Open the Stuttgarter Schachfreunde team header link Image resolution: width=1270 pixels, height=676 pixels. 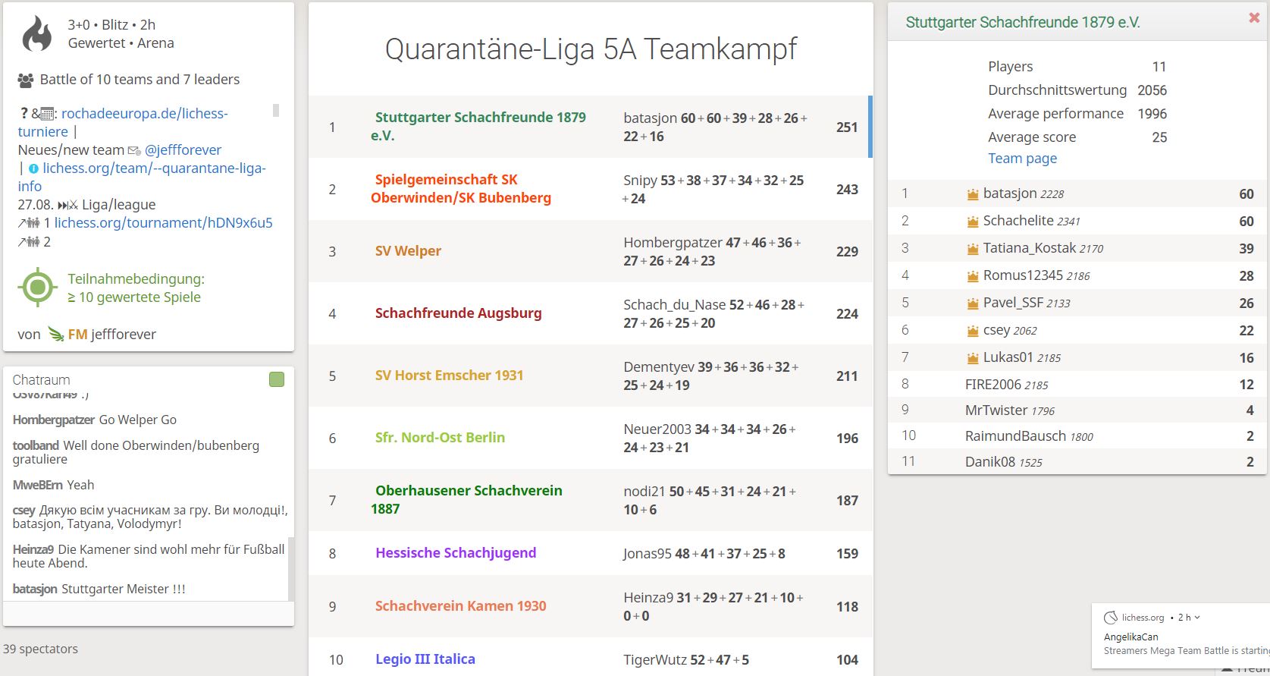tap(1023, 22)
